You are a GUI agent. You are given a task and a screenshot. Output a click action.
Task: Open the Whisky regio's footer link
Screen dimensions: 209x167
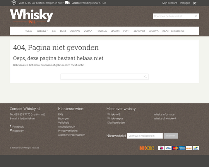click(x=115, y=119)
